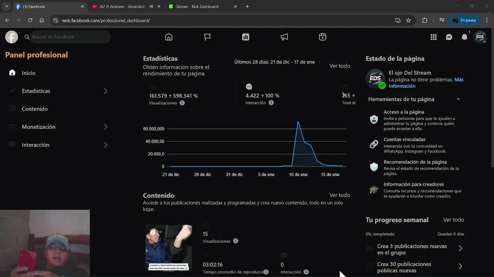Screen dimensions: 494x277
Task: Open the EDS account profile avatar
Action: (480, 37)
